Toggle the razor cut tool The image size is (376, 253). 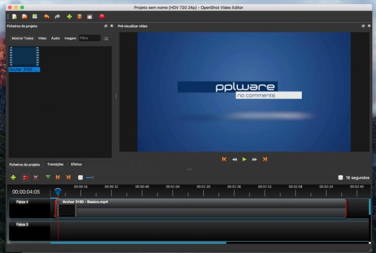coord(36,178)
